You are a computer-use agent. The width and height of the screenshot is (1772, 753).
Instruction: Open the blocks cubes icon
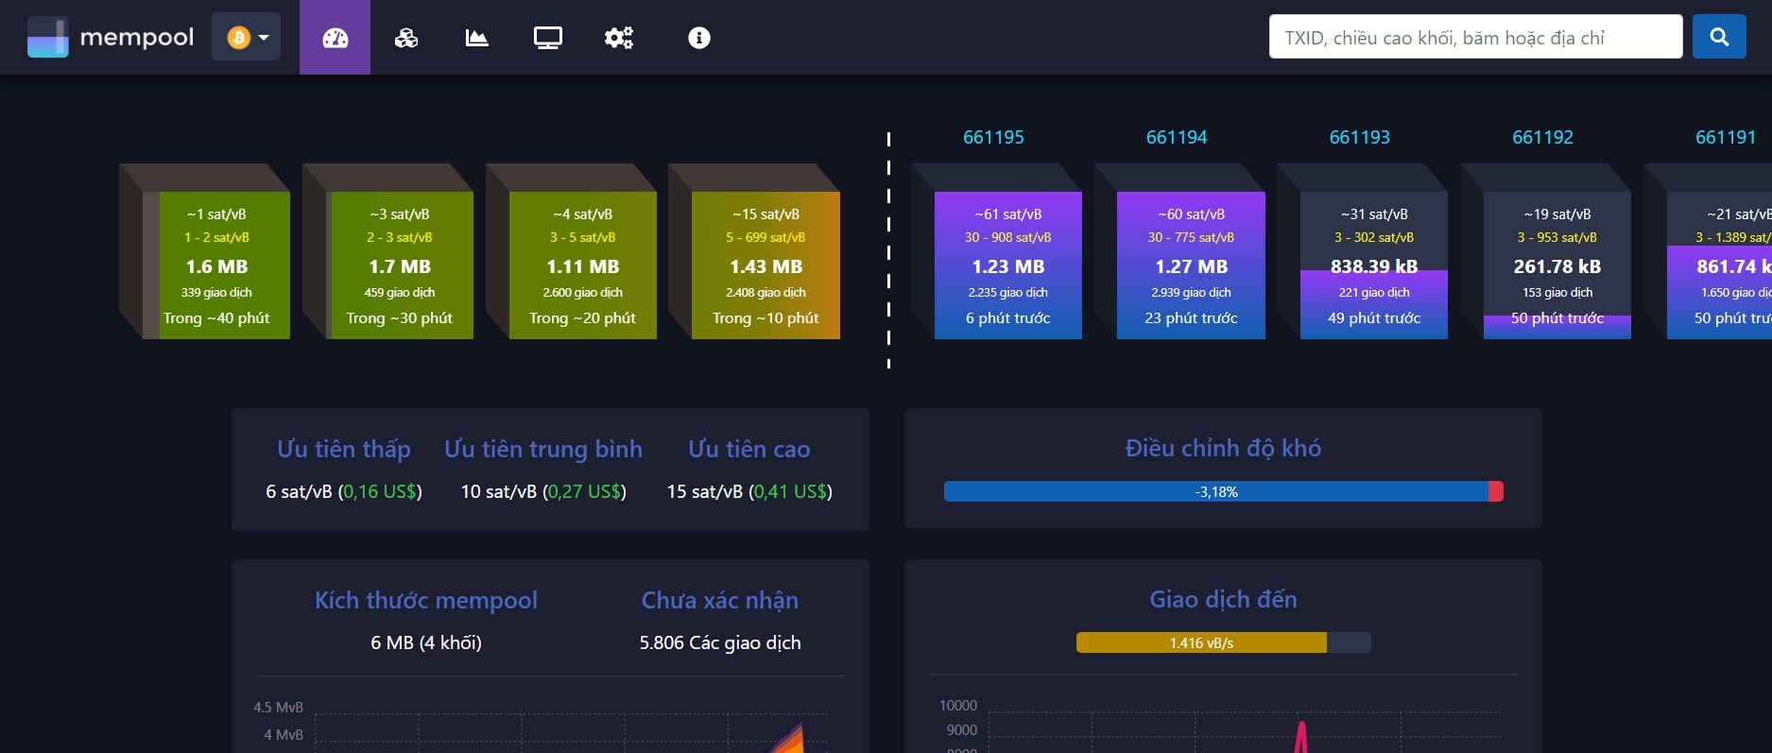tap(406, 38)
